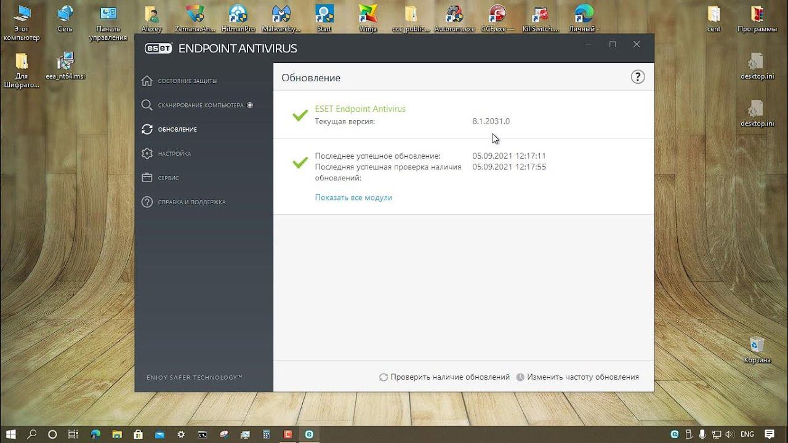
Task: Open the volume control in system tray
Action: (730, 434)
